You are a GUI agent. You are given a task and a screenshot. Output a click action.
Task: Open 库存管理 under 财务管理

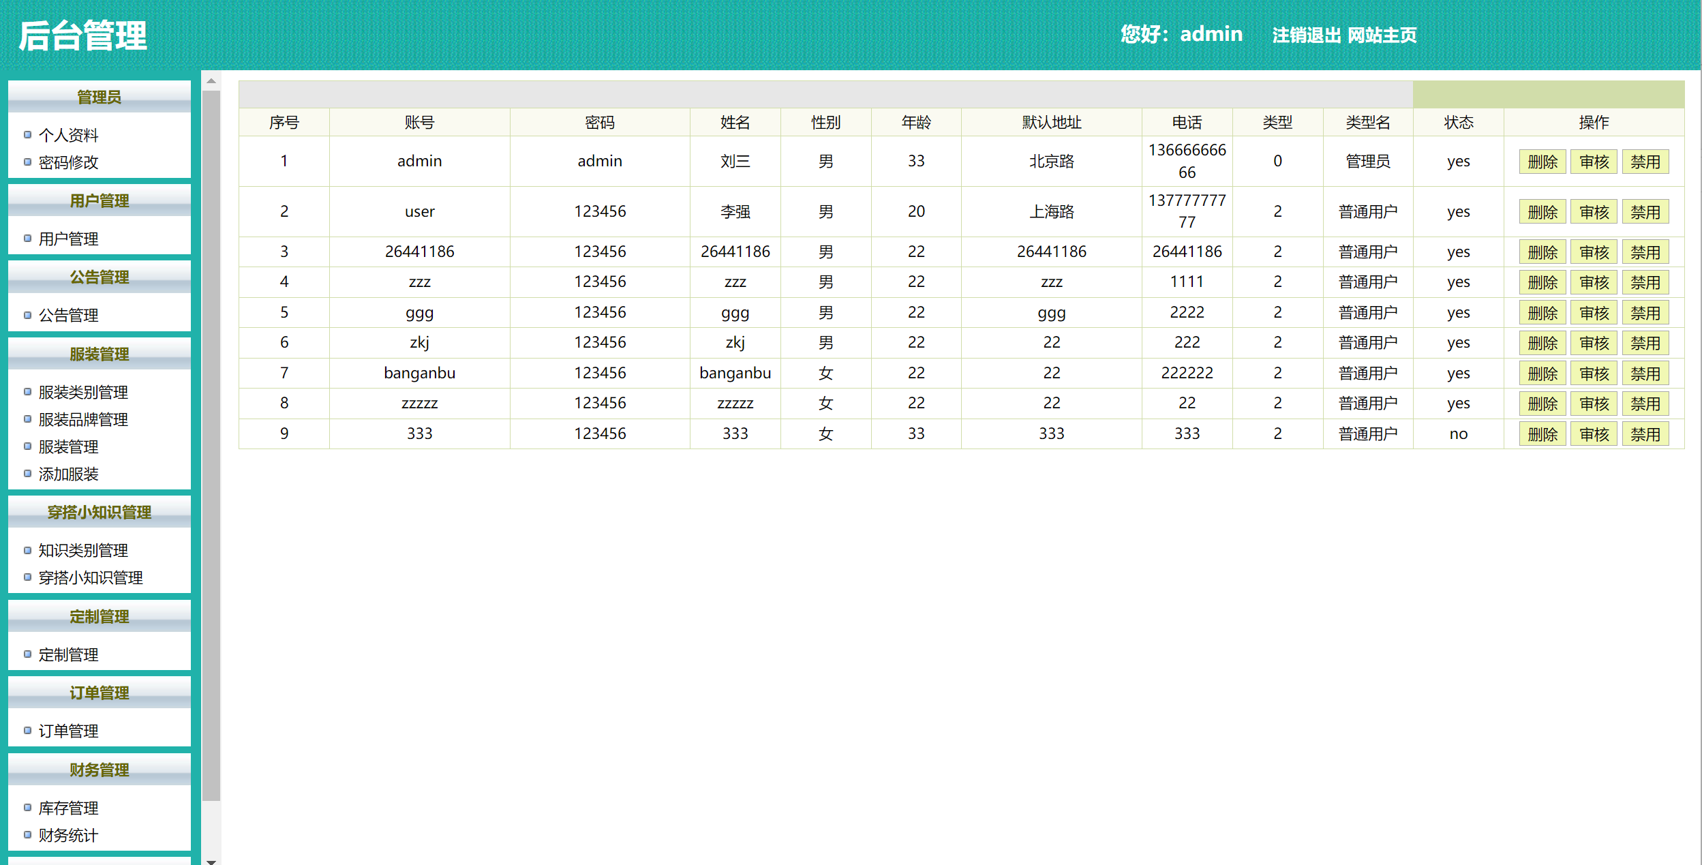(68, 808)
